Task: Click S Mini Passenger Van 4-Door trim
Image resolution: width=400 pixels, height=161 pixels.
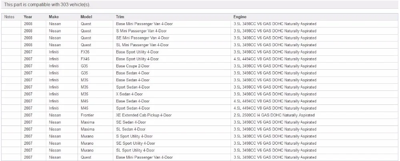Action: tap(141, 31)
